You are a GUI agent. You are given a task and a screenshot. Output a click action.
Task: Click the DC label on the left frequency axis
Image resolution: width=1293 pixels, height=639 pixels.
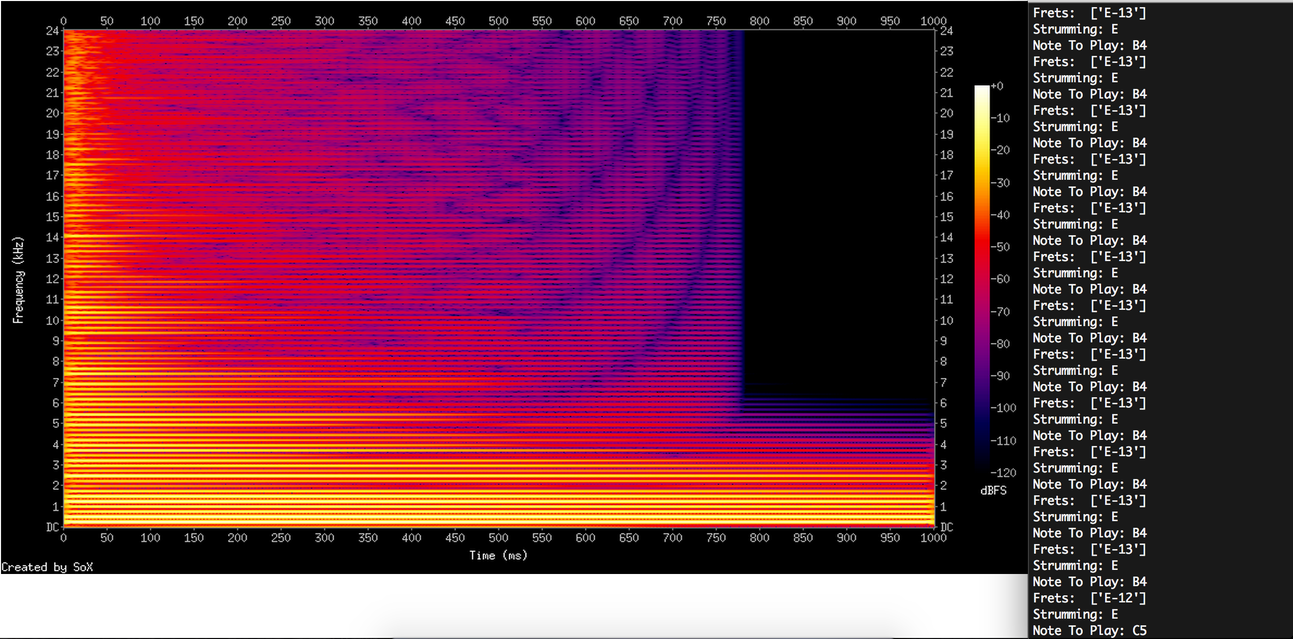pyautogui.click(x=53, y=527)
